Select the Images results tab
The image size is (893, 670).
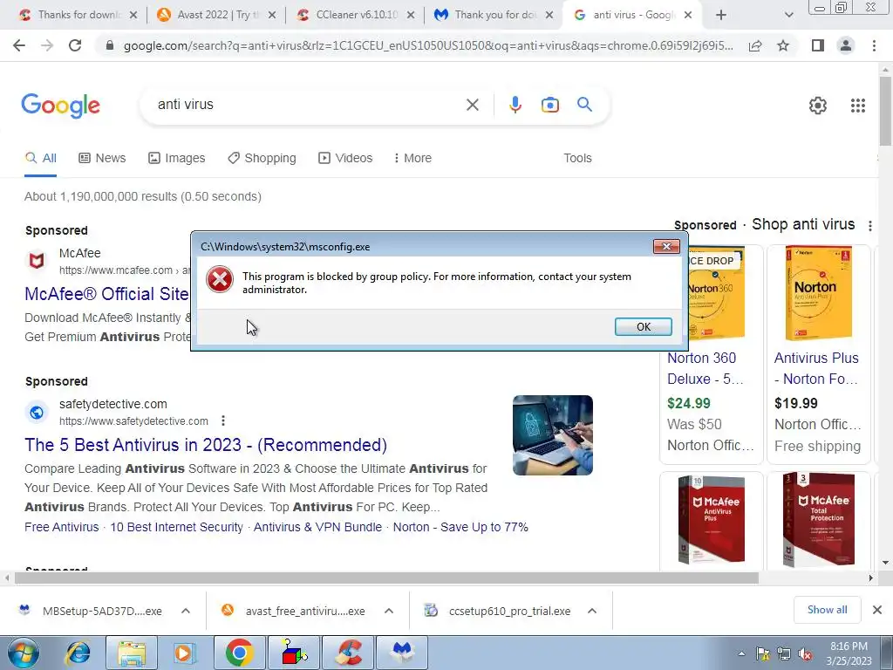[176, 158]
